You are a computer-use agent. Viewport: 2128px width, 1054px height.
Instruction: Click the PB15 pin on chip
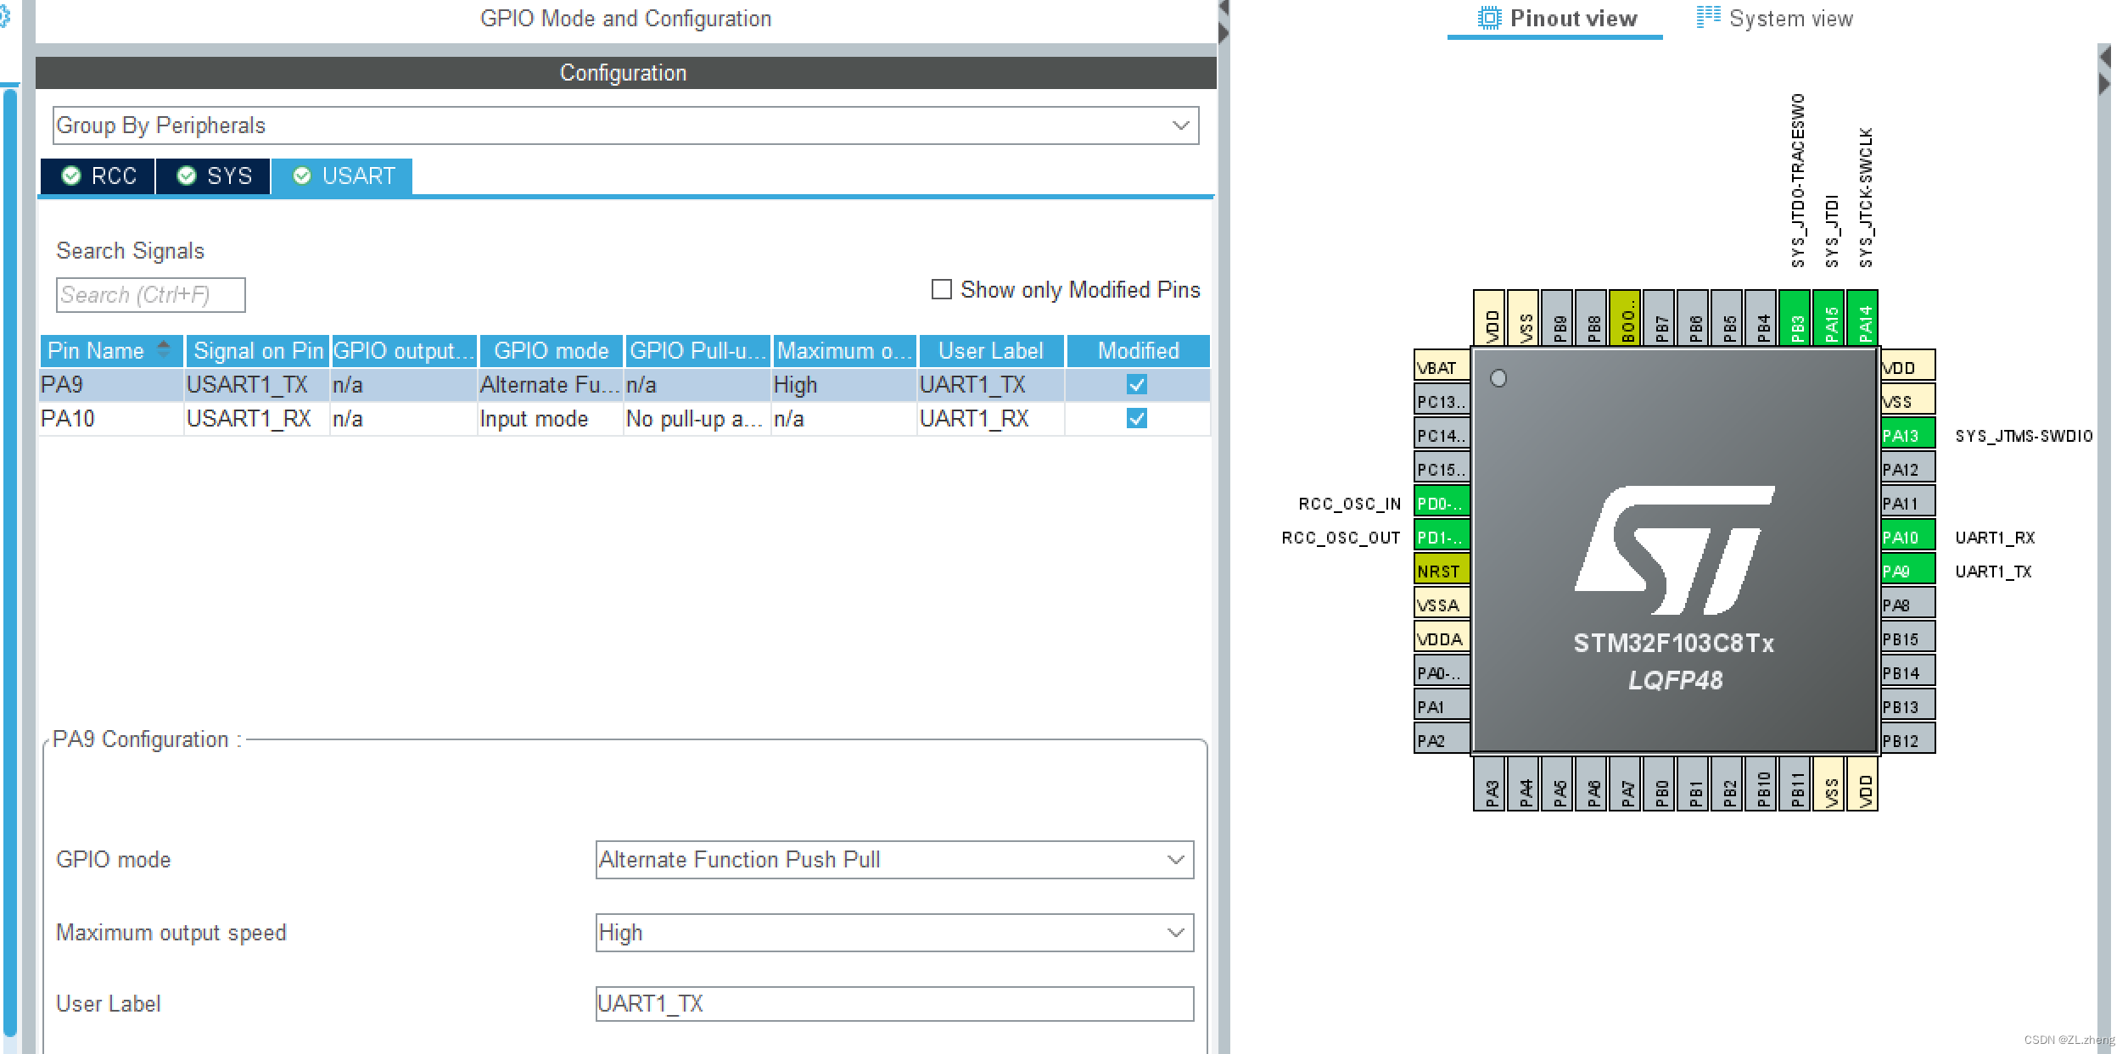[x=1907, y=639]
